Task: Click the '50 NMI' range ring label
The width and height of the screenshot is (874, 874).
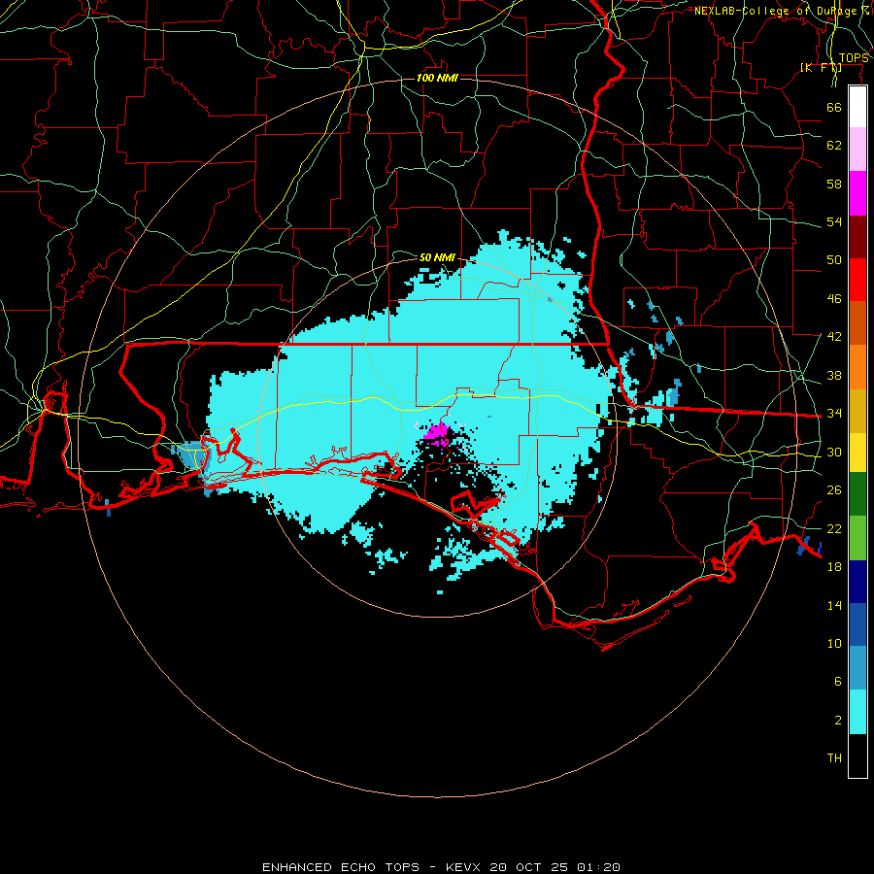Action: coord(437,257)
